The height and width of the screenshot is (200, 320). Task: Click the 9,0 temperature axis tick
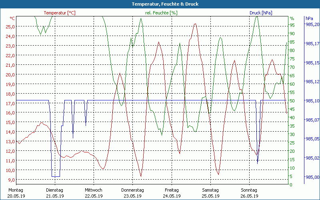pos(11,180)
